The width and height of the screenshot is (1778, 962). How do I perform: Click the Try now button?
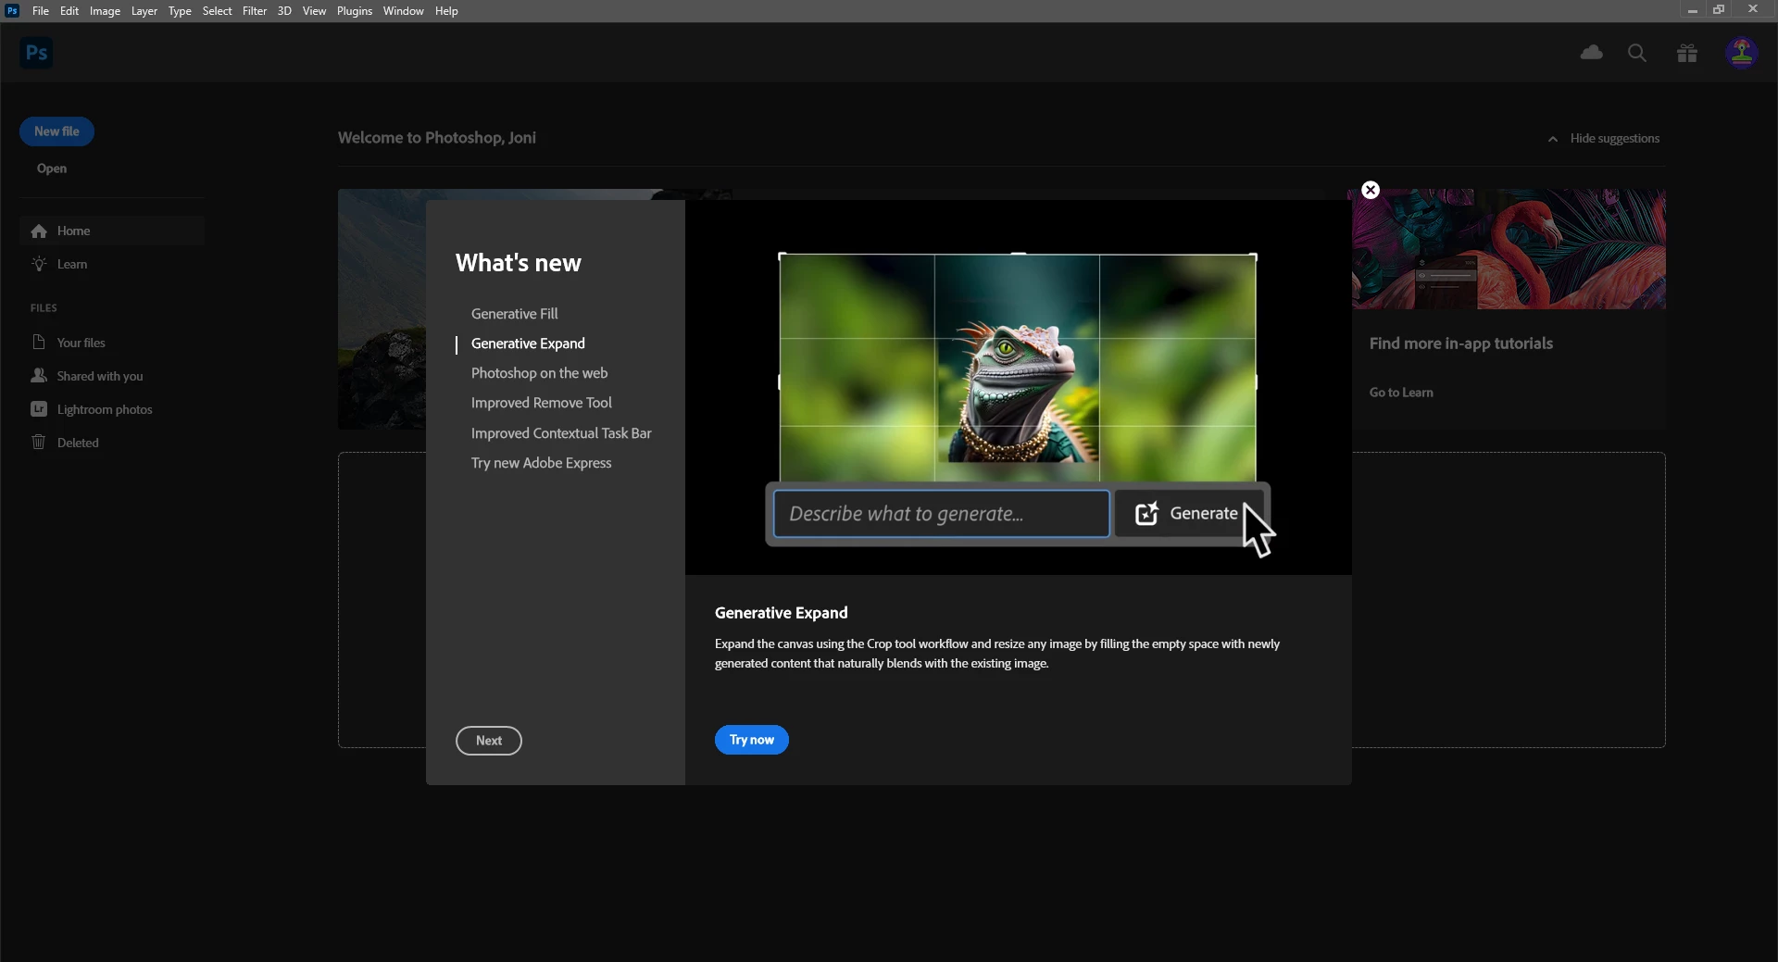pyautogui.click(x=751, y=740)
